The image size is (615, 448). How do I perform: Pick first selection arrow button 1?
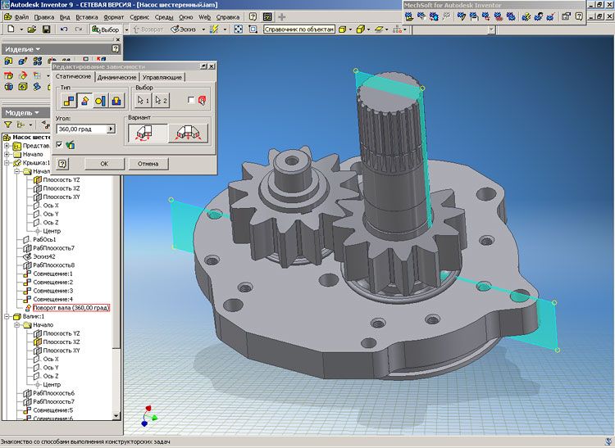[x=143, y=101]
